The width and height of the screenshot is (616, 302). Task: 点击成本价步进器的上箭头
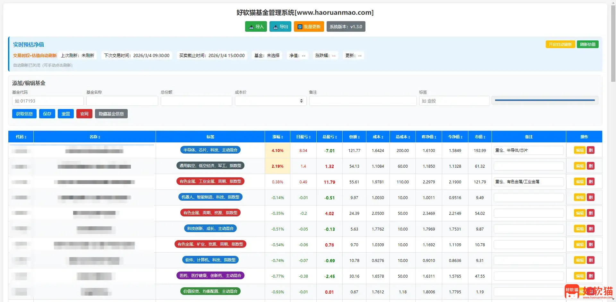click(301, 99)
